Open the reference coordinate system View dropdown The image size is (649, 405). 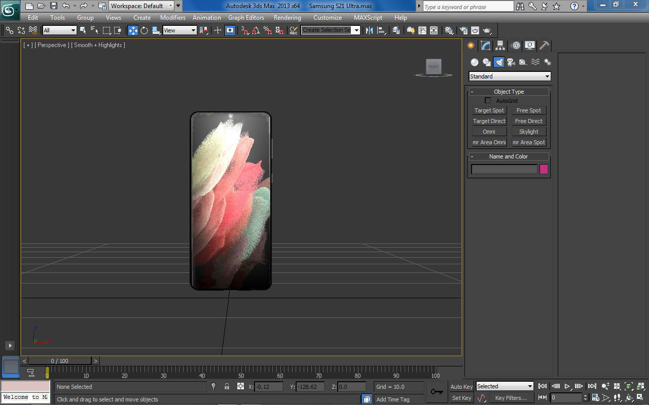(179, 30)
